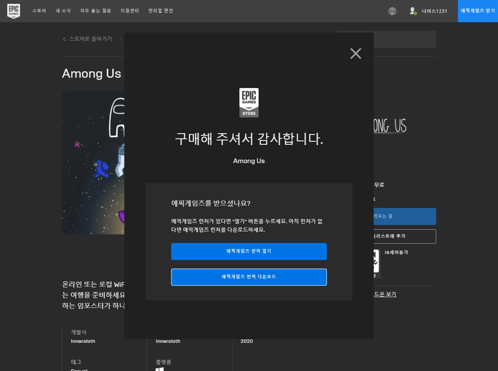498x371 pixels.
Task: Click the Among Us game artwork thumbnail
Action: click(x=93, y=163)
